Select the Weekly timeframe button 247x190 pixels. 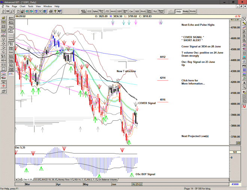point(185,11)
